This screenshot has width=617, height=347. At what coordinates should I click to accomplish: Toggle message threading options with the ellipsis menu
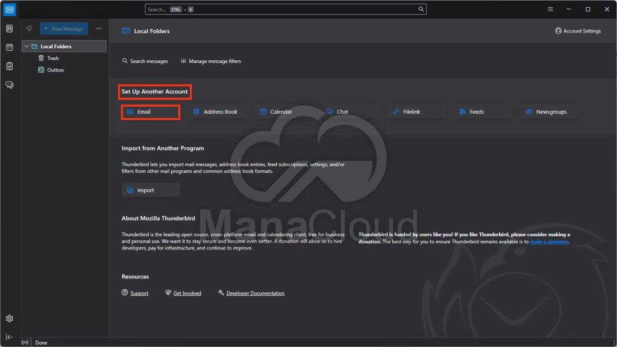point(98,28)
